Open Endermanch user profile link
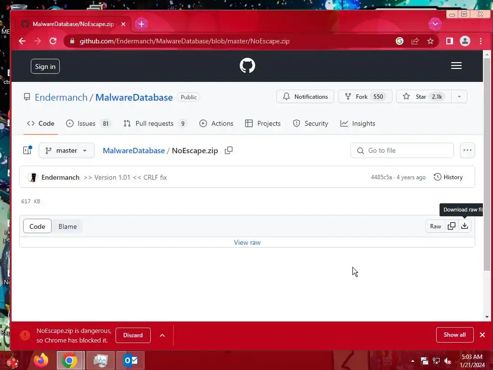Screen dimensions: 493x370 61,97
